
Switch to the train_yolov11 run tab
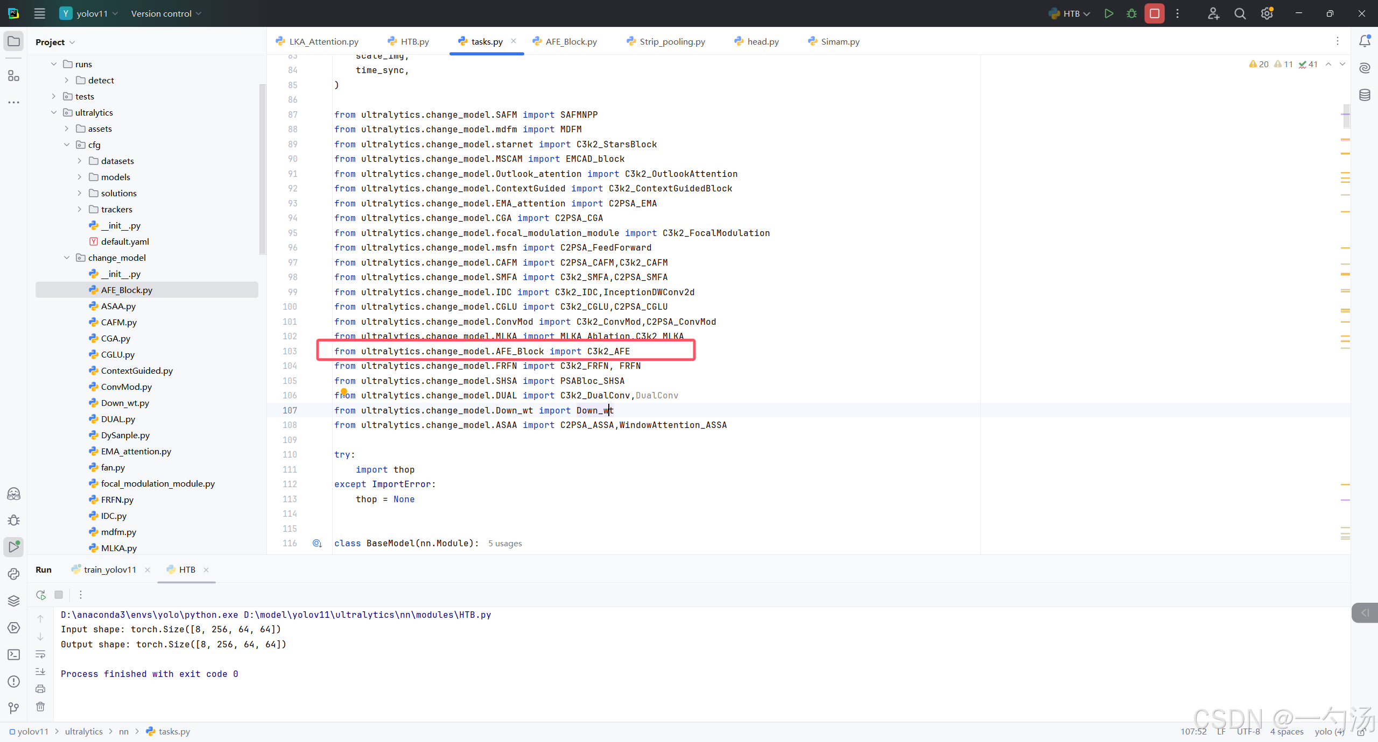(x=109, y=569)
